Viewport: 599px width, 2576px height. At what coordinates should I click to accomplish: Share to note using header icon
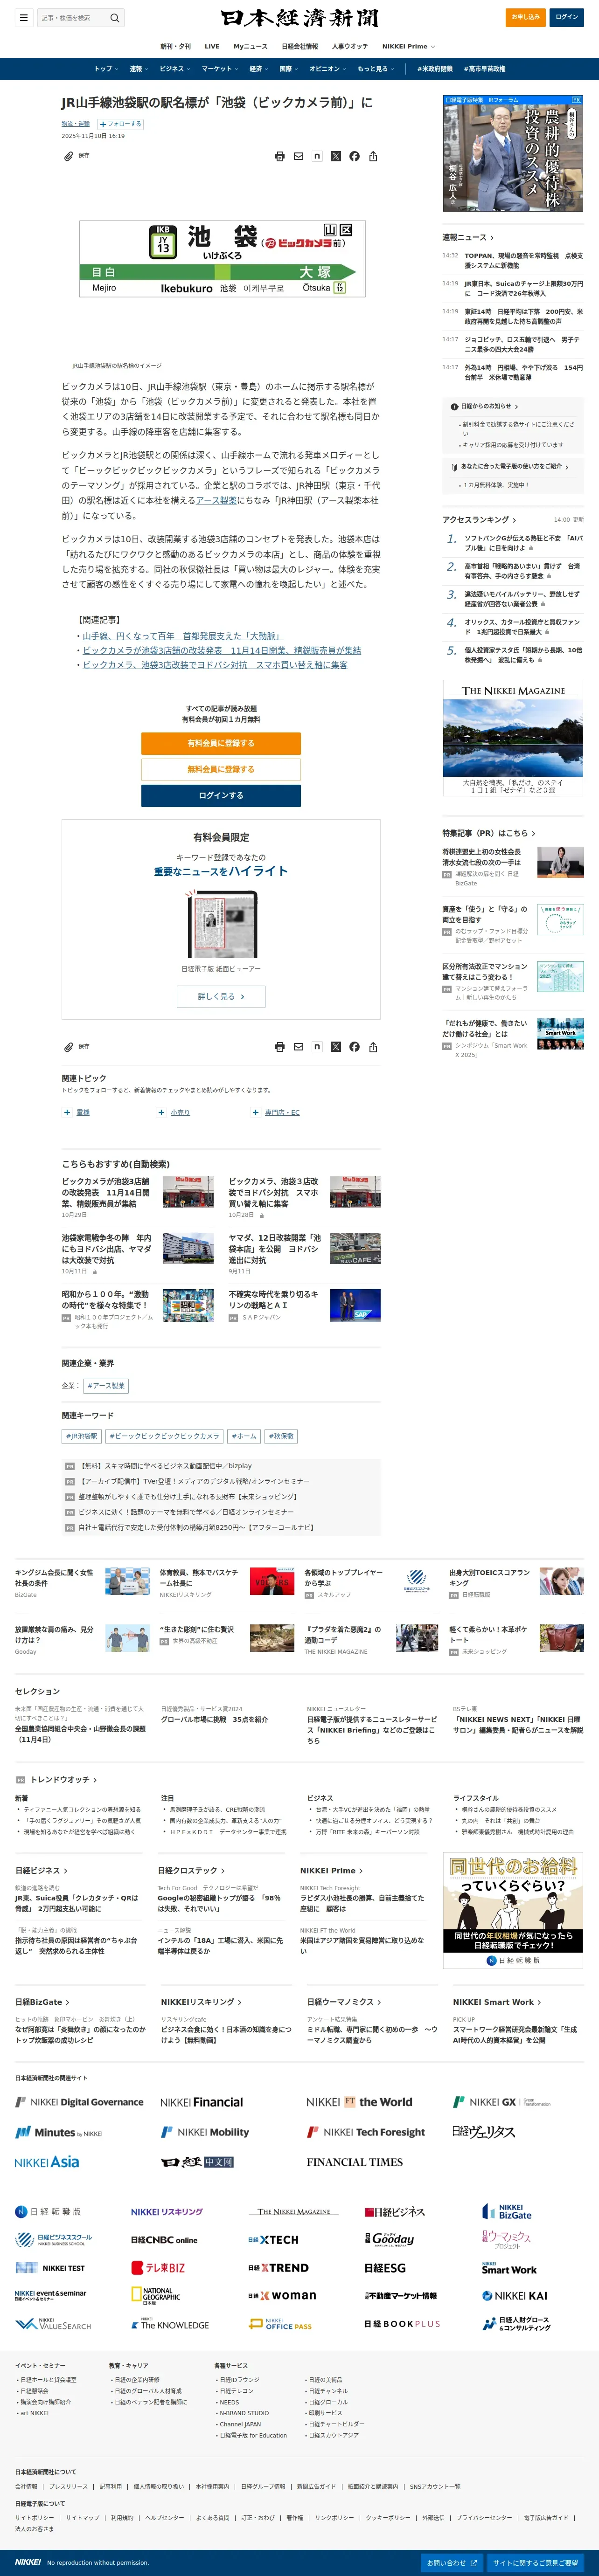pos(317,156)
